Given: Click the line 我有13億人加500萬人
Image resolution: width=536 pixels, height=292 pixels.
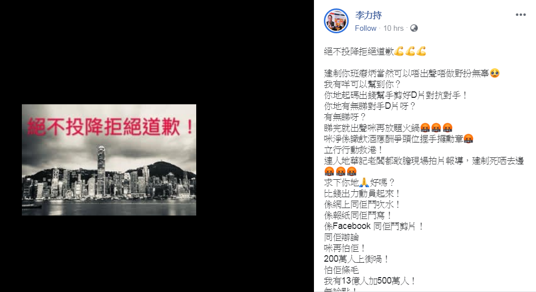Looking at the screenshot, I should click(x=370, y=281).
